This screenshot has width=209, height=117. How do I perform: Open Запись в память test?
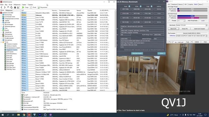[x=12, y=46]
